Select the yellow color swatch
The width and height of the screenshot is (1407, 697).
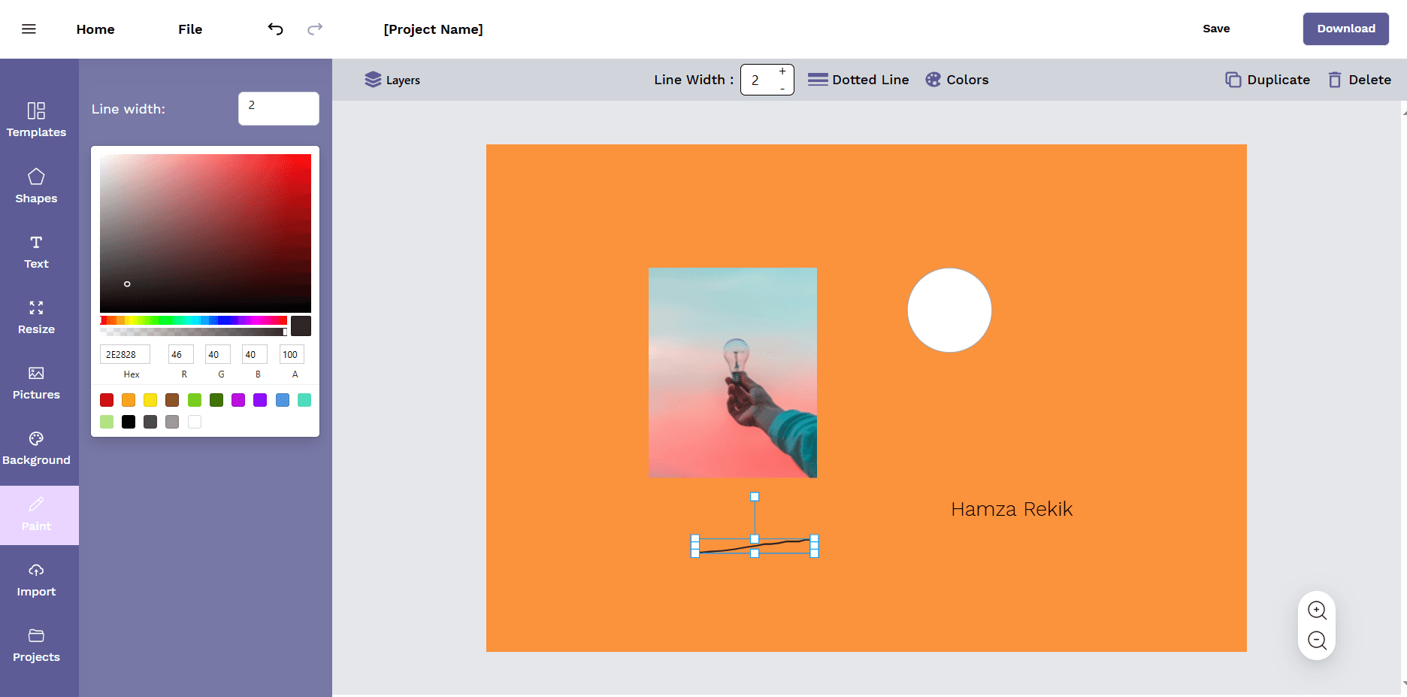click(150, 400)
